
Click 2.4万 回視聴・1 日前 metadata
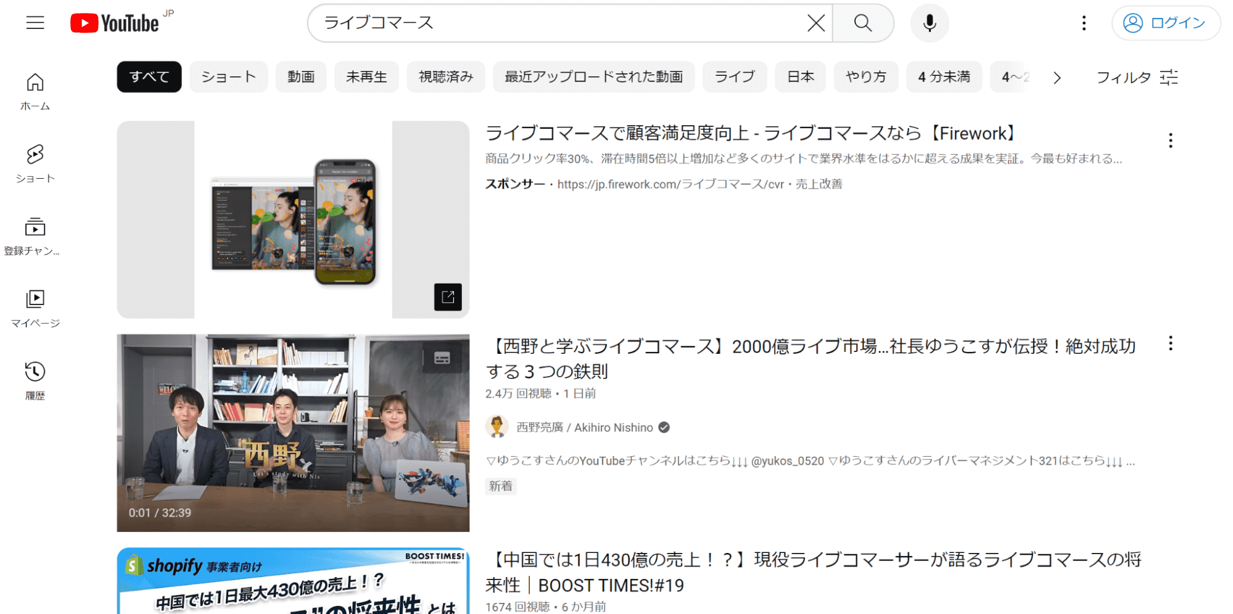pyautogui.click(x=540, y=393)
